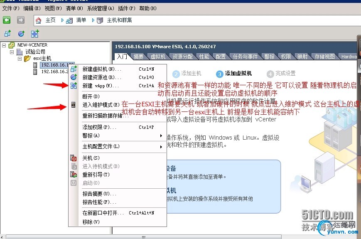Click the 主页 breadcrumb link
The image size is (361, 239).
[x=50, y=20]
